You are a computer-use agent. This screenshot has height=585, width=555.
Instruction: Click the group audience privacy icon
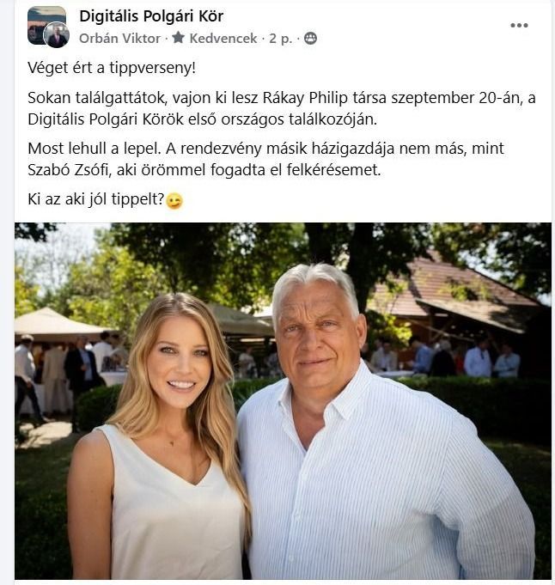(310, 38)
